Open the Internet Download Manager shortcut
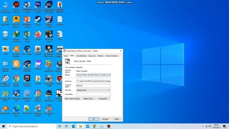This screenshot has height=129, width=229. (16, 37)
